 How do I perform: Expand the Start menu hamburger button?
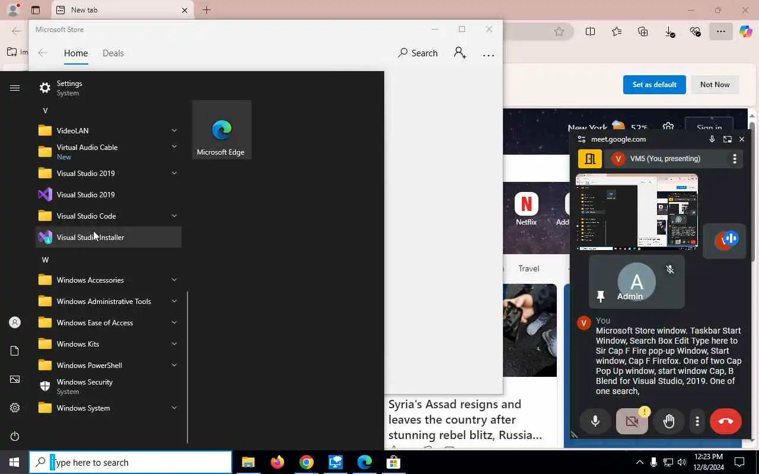[x=15, y=88]
